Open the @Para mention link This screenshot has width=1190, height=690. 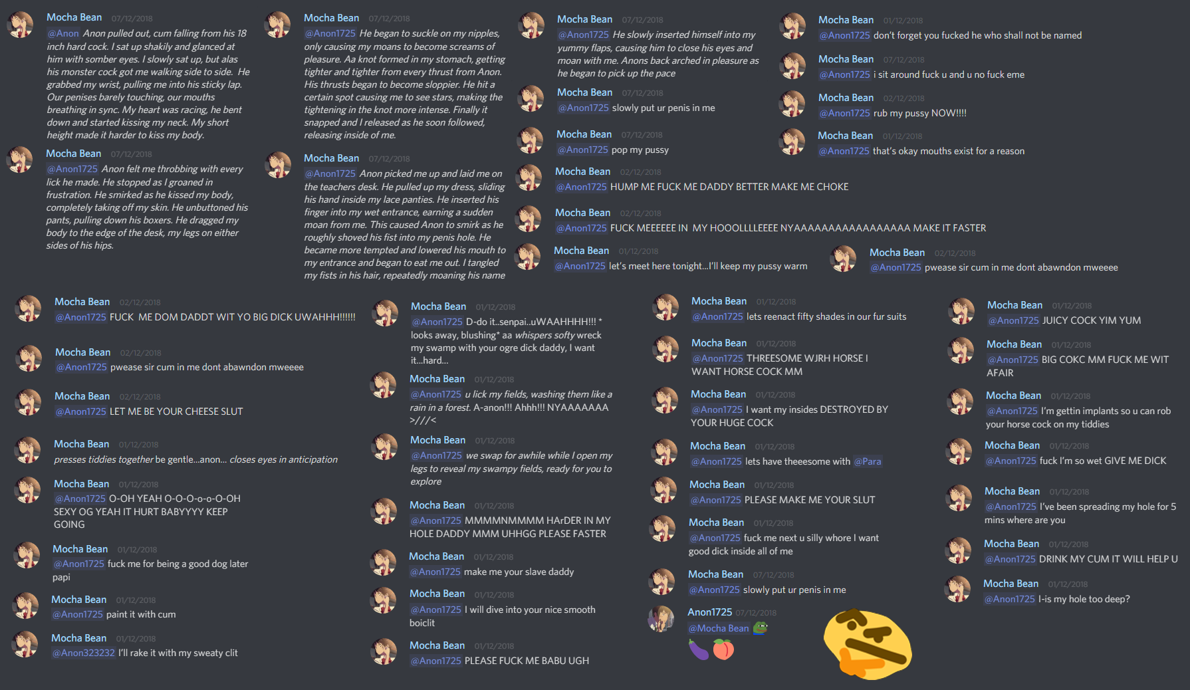point(868,461)
